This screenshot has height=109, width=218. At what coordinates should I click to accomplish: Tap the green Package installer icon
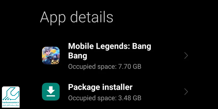point(51,92)
